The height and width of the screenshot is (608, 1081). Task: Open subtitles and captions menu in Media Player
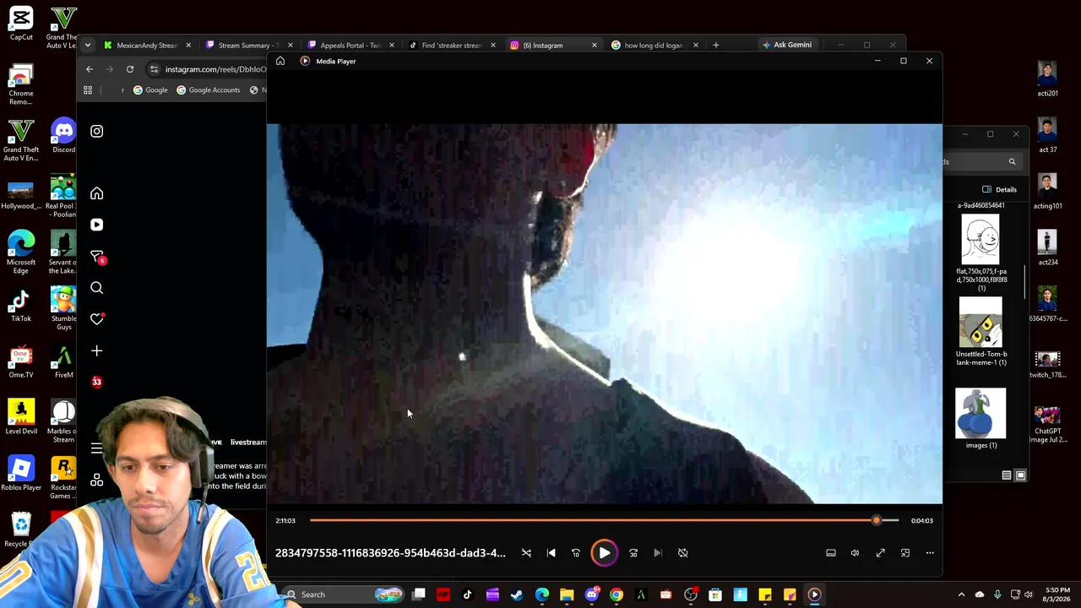[831, 553]
